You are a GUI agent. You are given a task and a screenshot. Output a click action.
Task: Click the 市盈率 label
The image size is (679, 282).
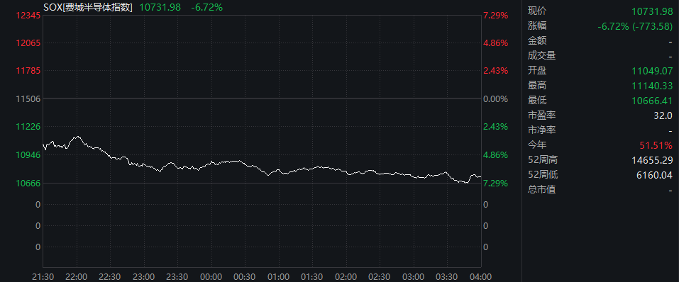pyautogui.click(x=542, y=115)
